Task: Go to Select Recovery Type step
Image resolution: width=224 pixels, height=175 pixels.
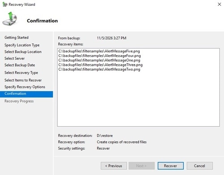Action: 21,73
